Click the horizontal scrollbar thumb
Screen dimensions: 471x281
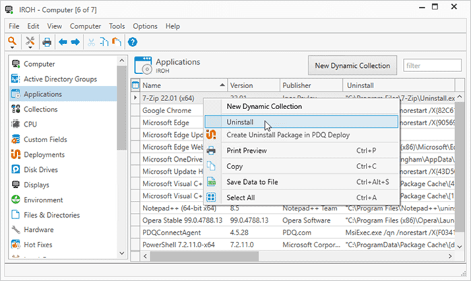pos(204,256)
